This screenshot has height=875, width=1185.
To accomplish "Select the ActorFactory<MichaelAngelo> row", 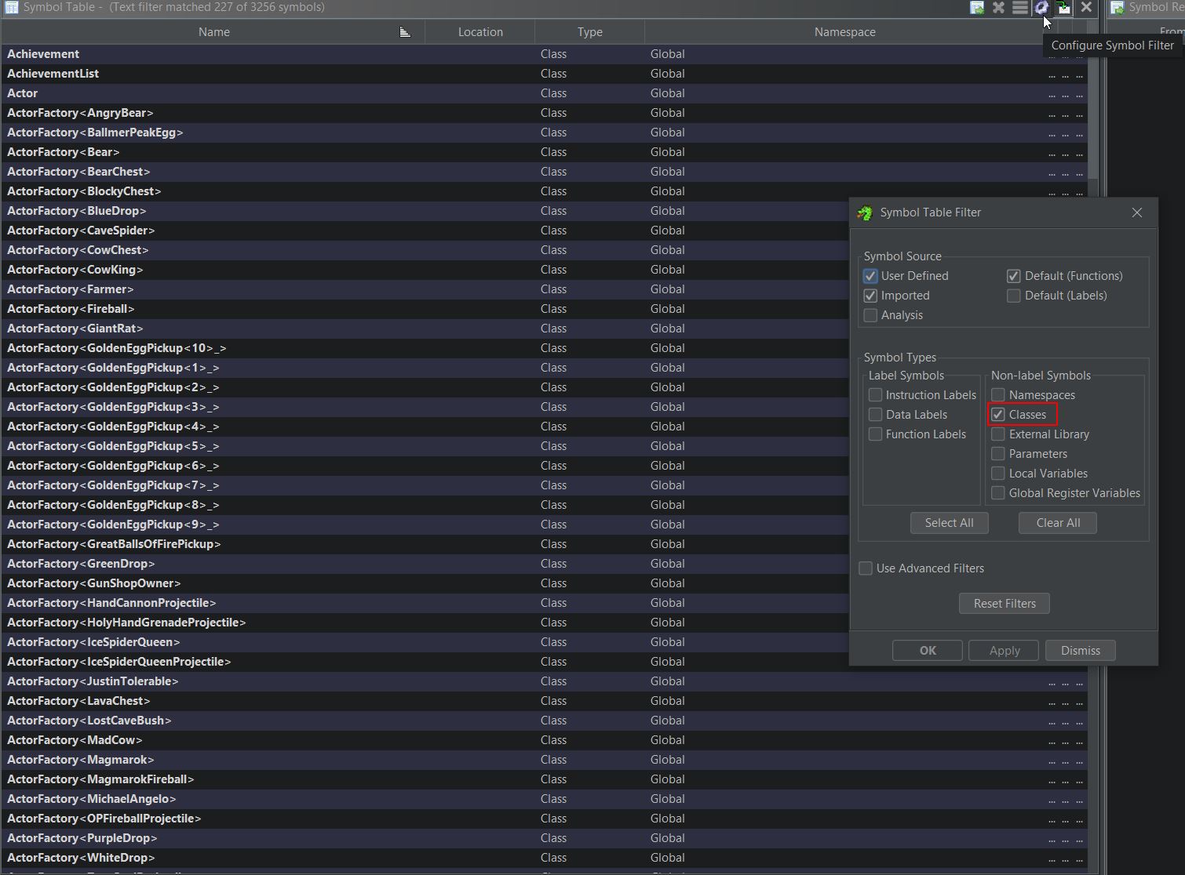I will [544, 799].
